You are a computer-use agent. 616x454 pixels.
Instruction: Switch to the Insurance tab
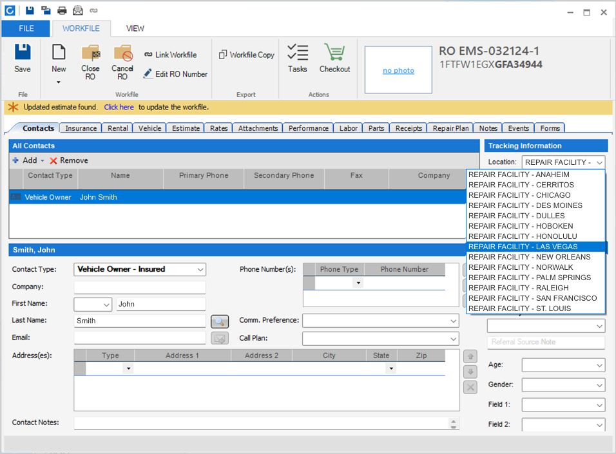click(x=81, y=128)
